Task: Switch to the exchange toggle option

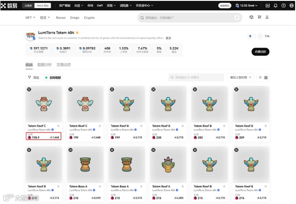Action: coord(28,6)
